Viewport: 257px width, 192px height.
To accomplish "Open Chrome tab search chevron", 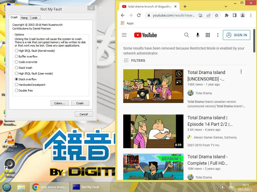I will (x=226, y=6).
